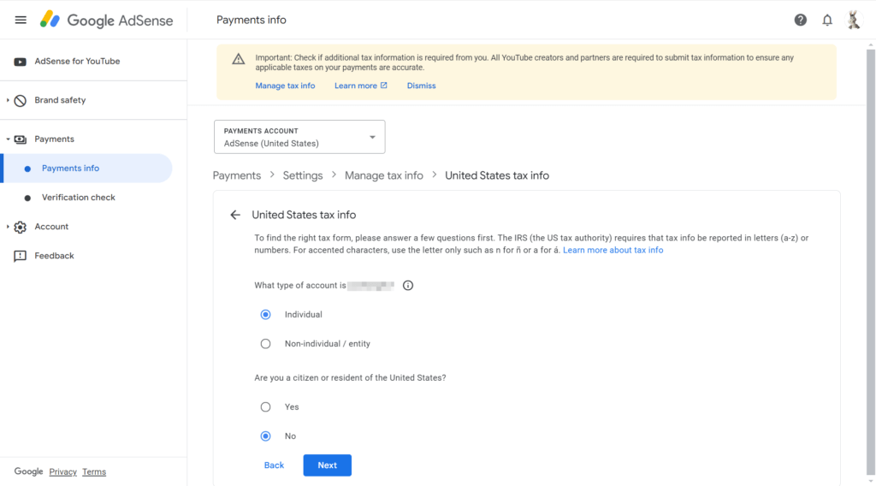
Task: Click the back arrow beside United States tax info
Action: (235, 215)
